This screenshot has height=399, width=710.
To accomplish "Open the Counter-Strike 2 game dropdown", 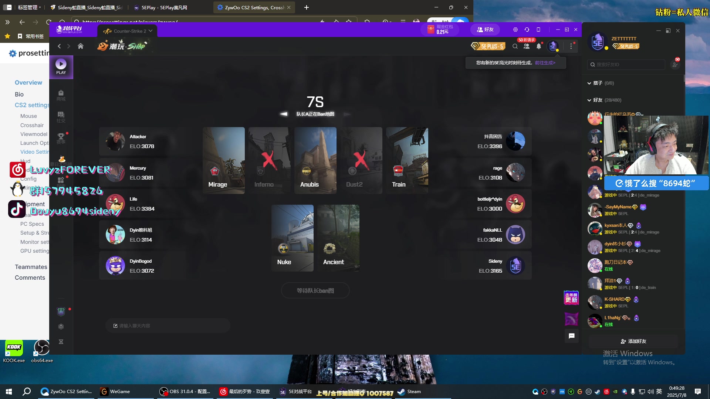I will point(128,31).
